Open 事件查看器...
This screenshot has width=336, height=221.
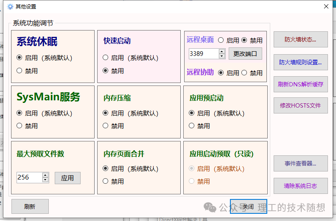pos(300,163)
